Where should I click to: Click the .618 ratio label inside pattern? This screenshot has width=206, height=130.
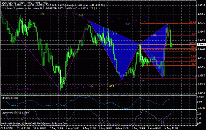pyautogui.click(x=115, y=33)
